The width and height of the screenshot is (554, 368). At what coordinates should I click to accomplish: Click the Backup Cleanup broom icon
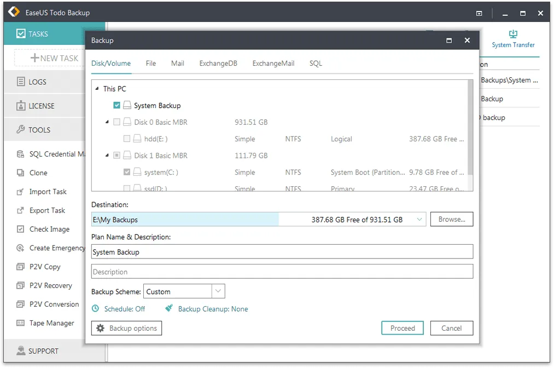tap(169, 309)
